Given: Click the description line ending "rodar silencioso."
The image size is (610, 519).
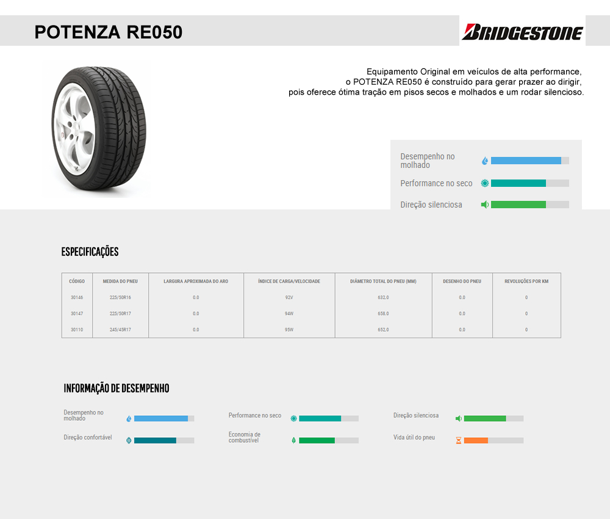Looking at the screenshot, I should [436, 92].
